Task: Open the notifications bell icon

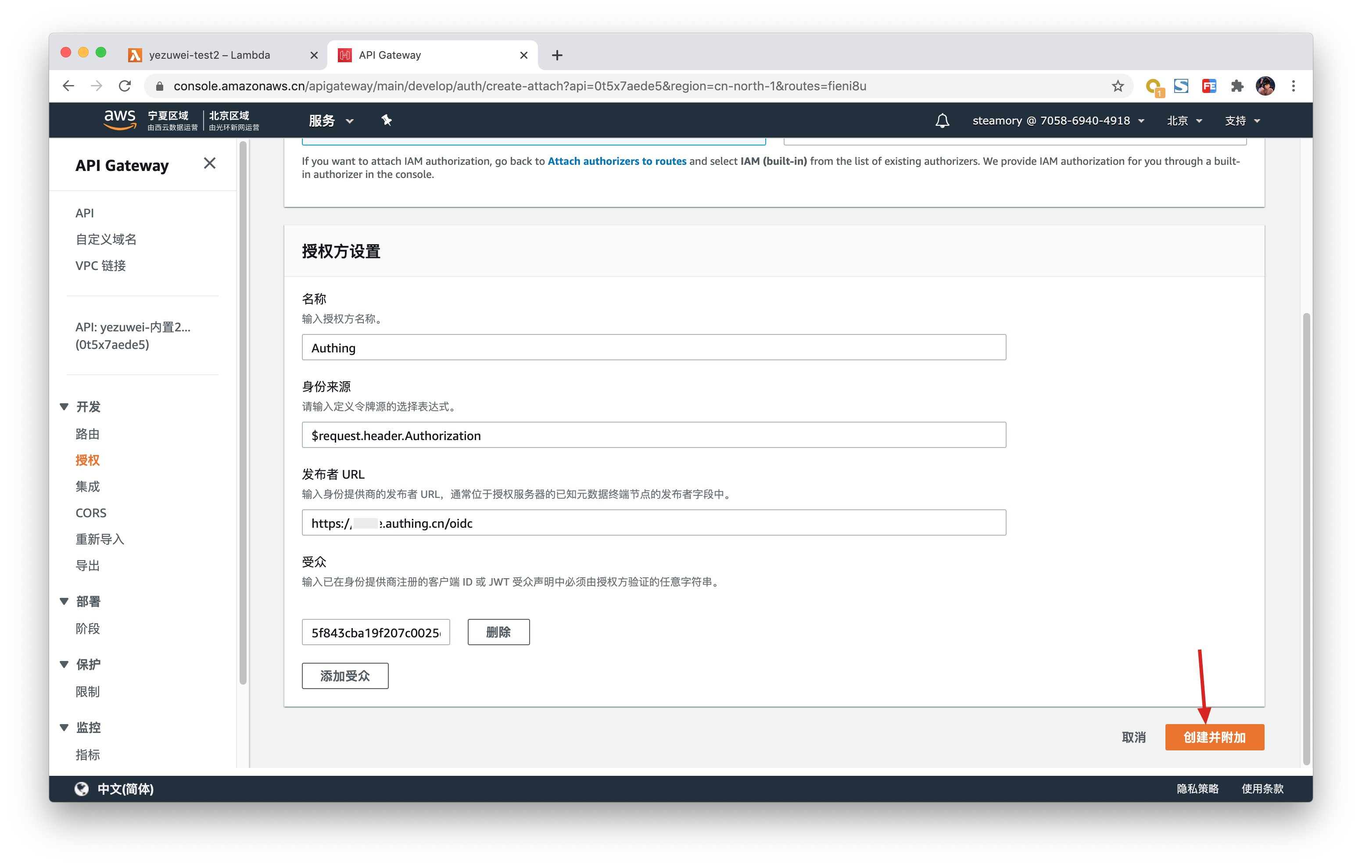Action: click(x=942, y=121)
